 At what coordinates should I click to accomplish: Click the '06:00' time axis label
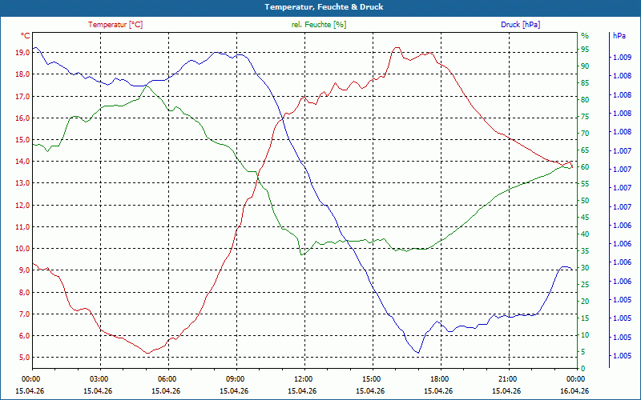coord(167,378)
